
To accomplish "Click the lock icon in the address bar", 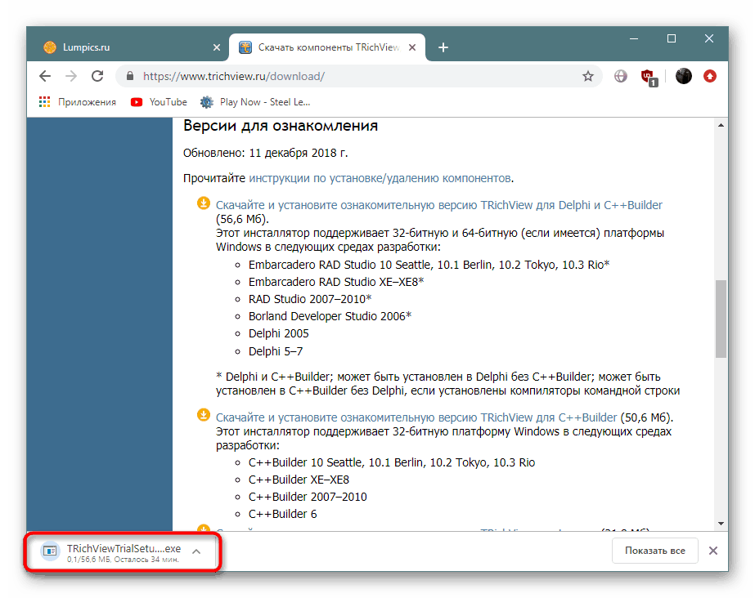I will [x=130, y=76].
